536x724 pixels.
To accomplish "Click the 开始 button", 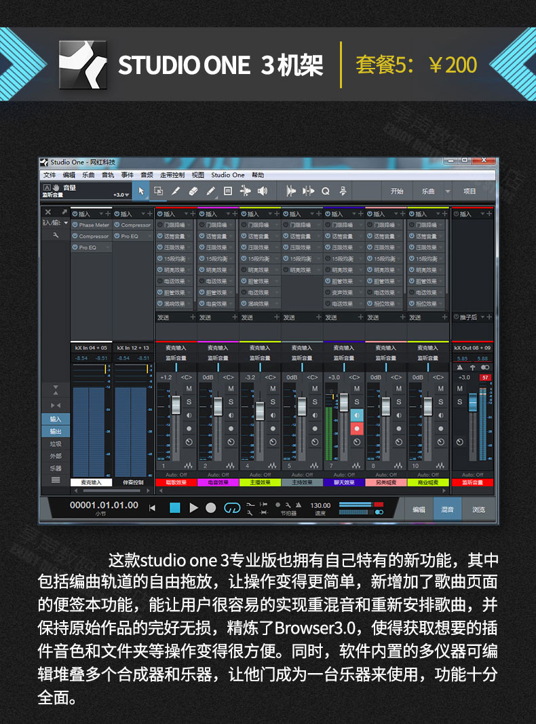I will coord(397,191).
